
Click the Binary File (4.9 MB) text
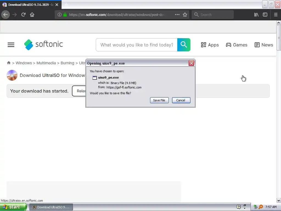click(x=123, y=83)
